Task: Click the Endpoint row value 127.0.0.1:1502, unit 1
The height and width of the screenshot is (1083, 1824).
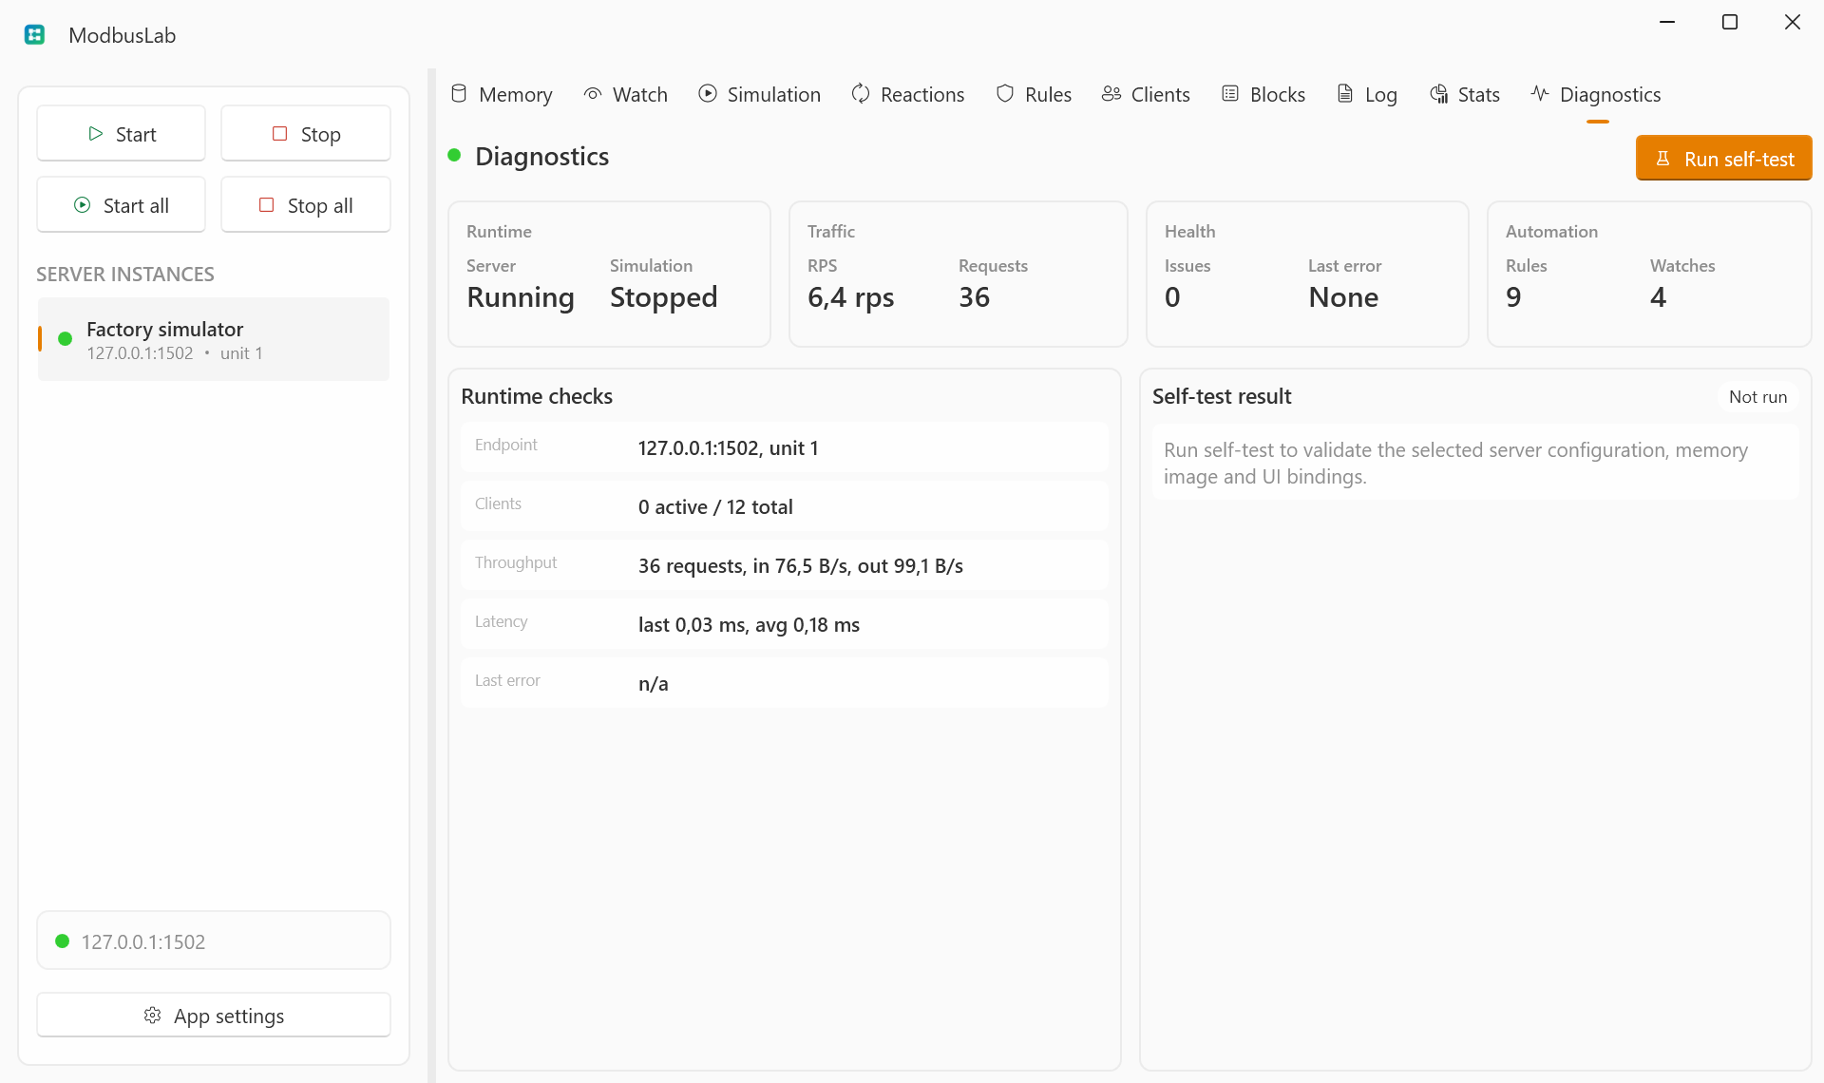Action: [x=728, y=448]
